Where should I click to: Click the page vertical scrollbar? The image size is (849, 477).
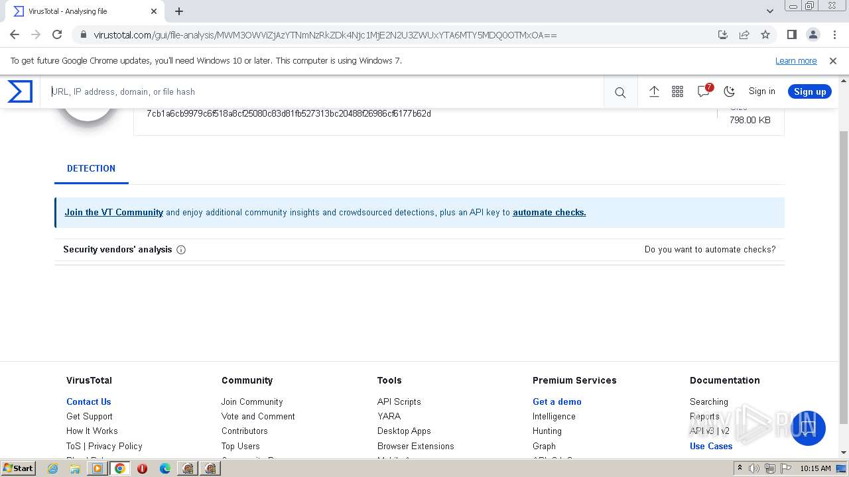[844, 278]
